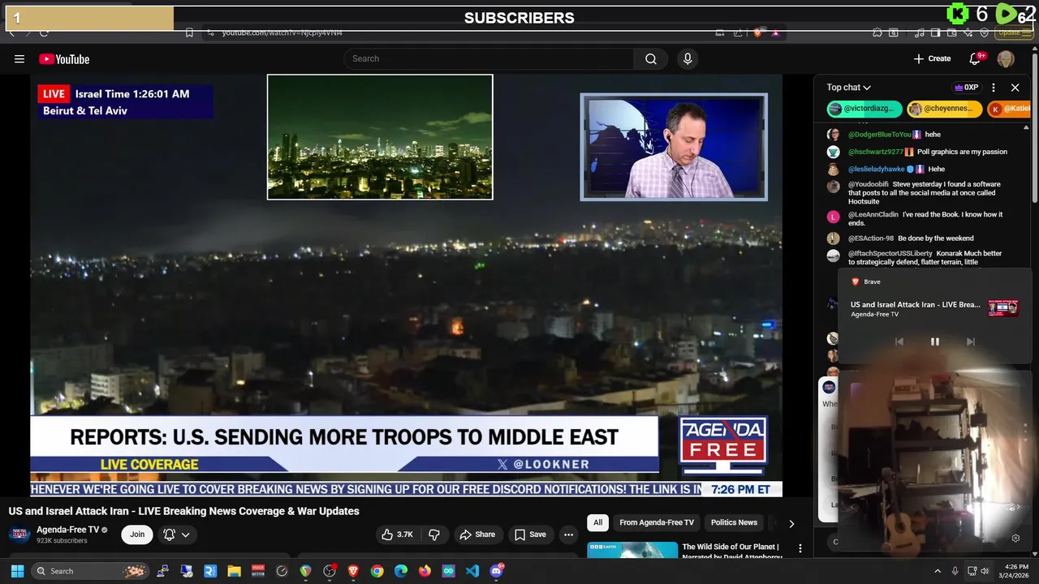Image resolution: width=1039 pixels, height=584 pixels.
Task: Open Firefox from taskbar
Action: pos(425,571)
